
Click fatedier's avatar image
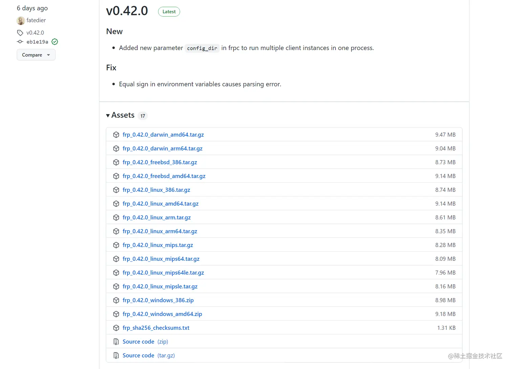(x=21, y=21)
